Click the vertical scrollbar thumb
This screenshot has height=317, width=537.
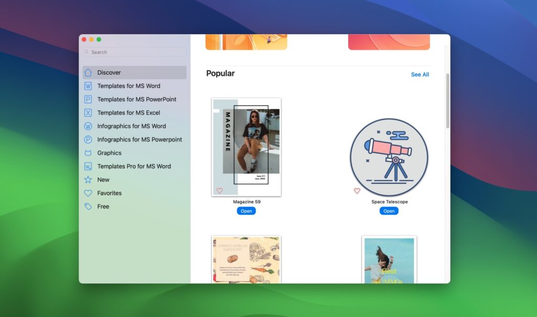[447, 101]
